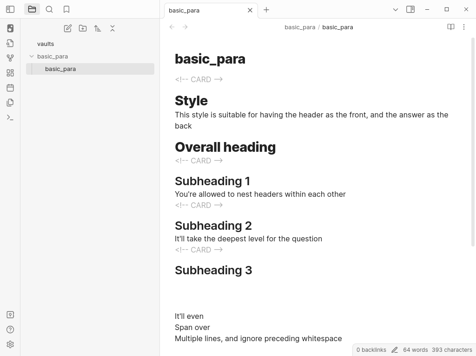Open Obsidian settings gear
Image resolution: width=476 pixels, height=356 pixels.
coord(10,344)
